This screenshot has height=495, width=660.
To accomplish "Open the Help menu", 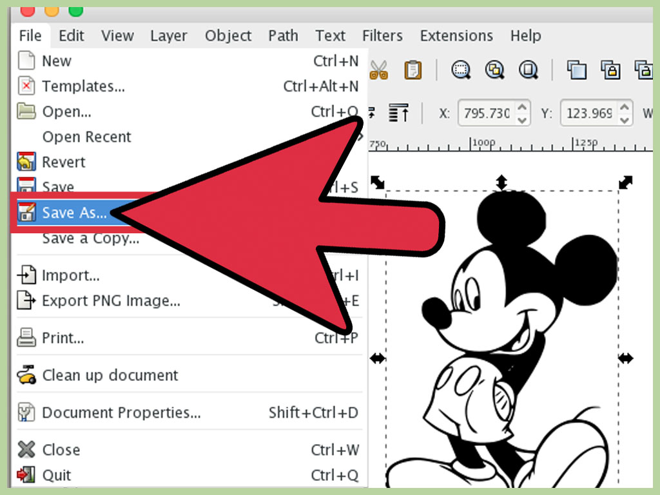I will (526, 36).
